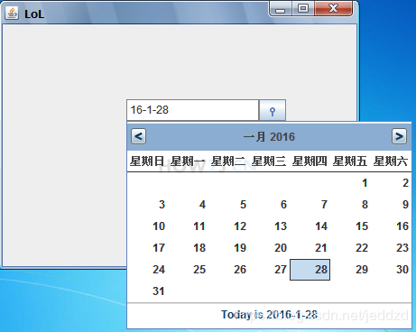Open the date picker dropdown button
The height and width of the screenshot is (332, 416).
273,110
